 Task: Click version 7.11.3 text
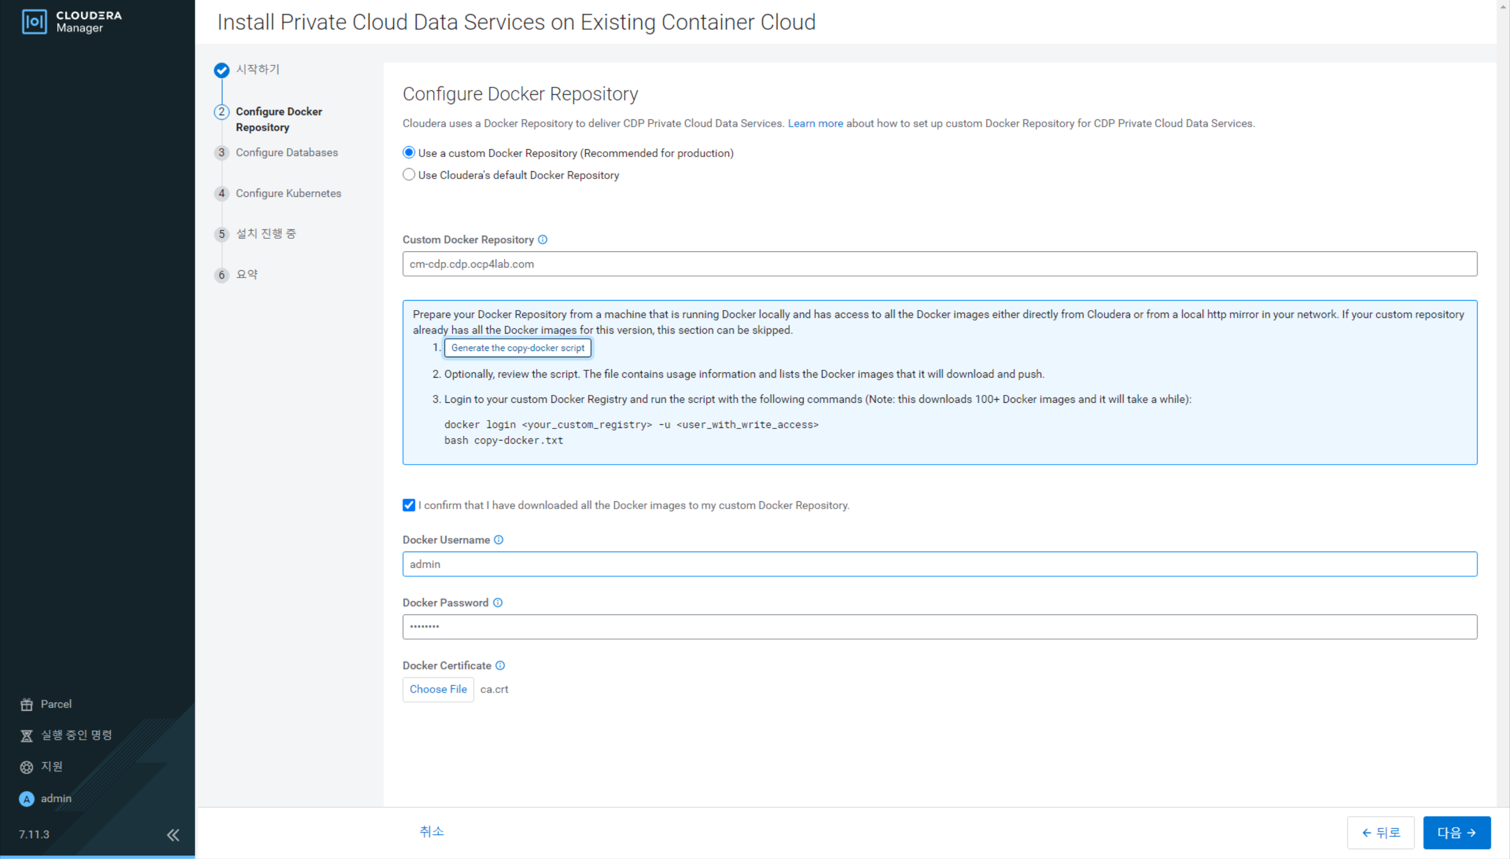34,834
